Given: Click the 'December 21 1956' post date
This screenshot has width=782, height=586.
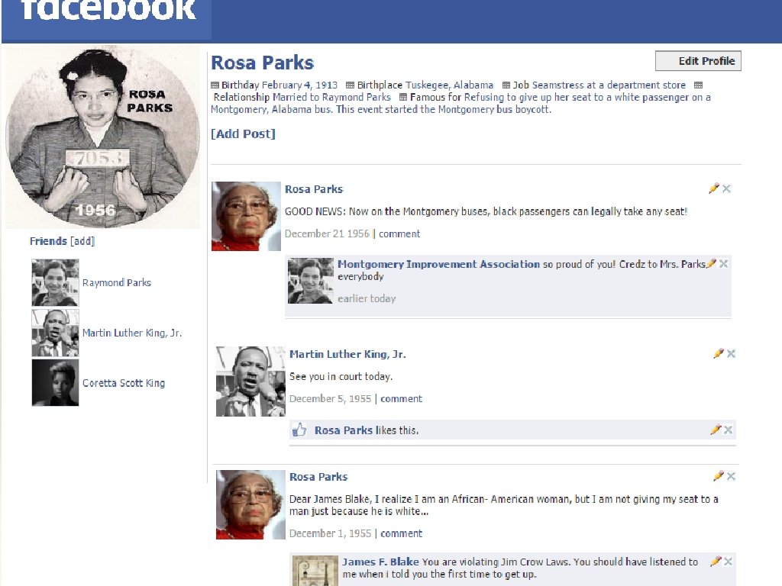Looking at the screenshot, I should point(327,233).
